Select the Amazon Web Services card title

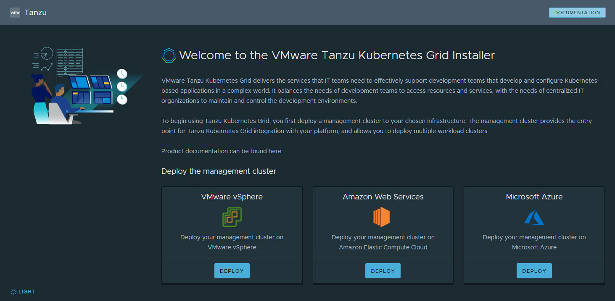click(383, 197)
